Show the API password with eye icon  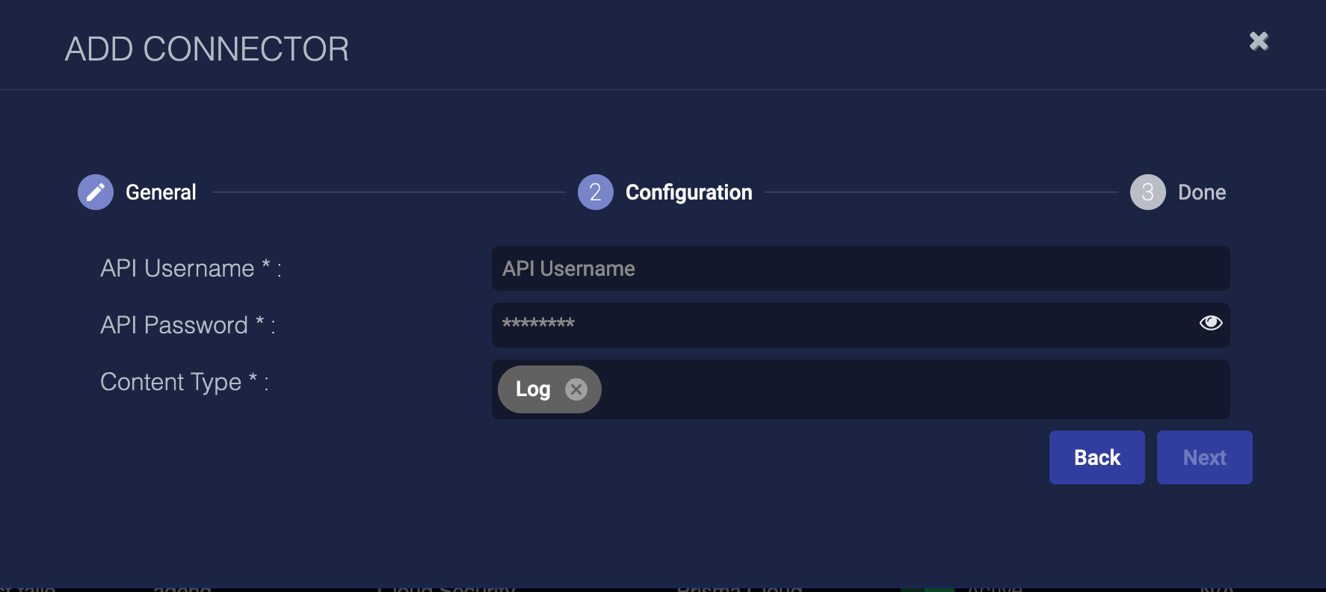(x=1210, y=323)
